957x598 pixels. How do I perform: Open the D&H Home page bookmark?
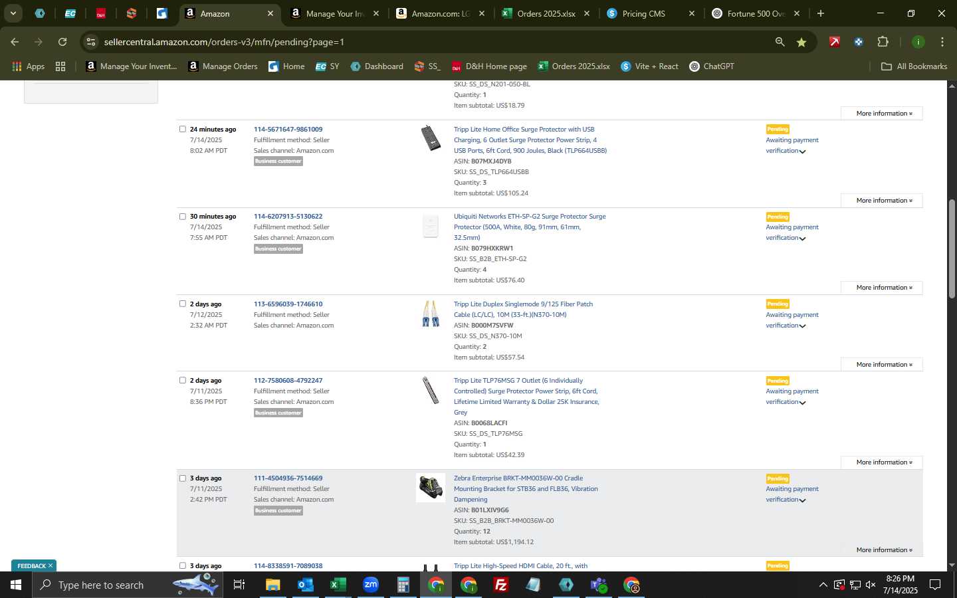pyautogui.click(x=489, y=66)
